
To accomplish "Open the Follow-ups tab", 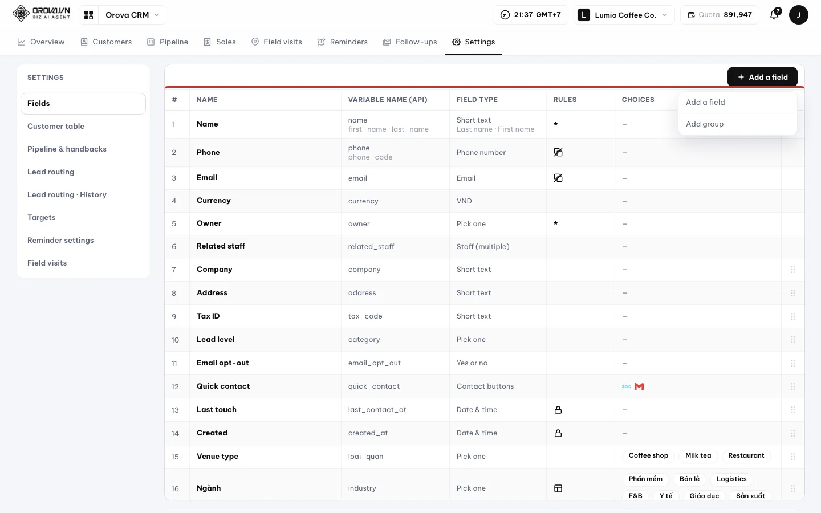I will coord(410,42).
